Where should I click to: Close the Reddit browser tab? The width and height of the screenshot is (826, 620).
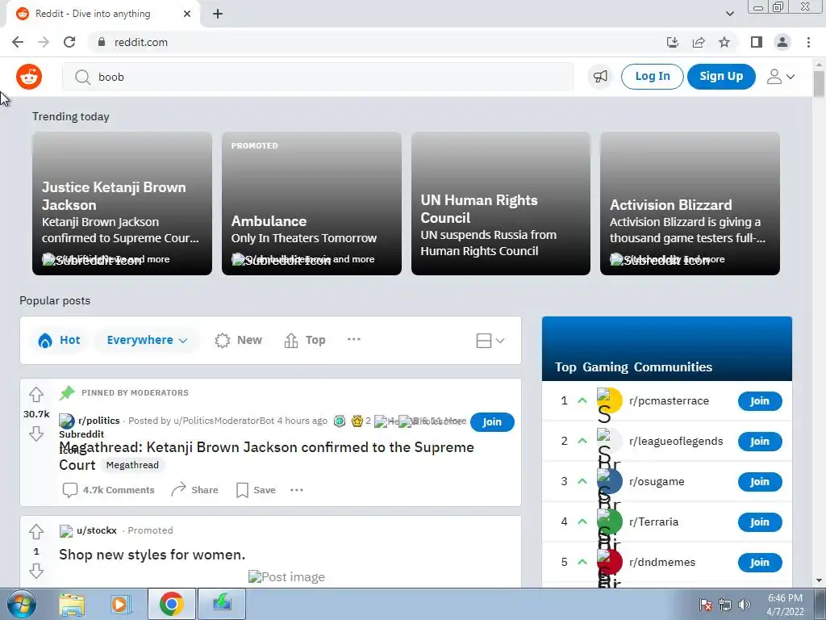point(187,14)
